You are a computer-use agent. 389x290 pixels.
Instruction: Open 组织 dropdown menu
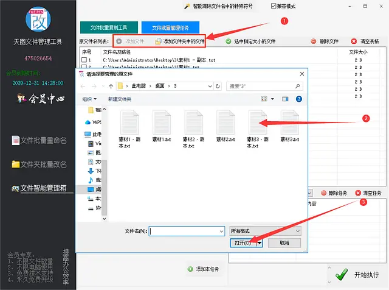pos(89,99)
